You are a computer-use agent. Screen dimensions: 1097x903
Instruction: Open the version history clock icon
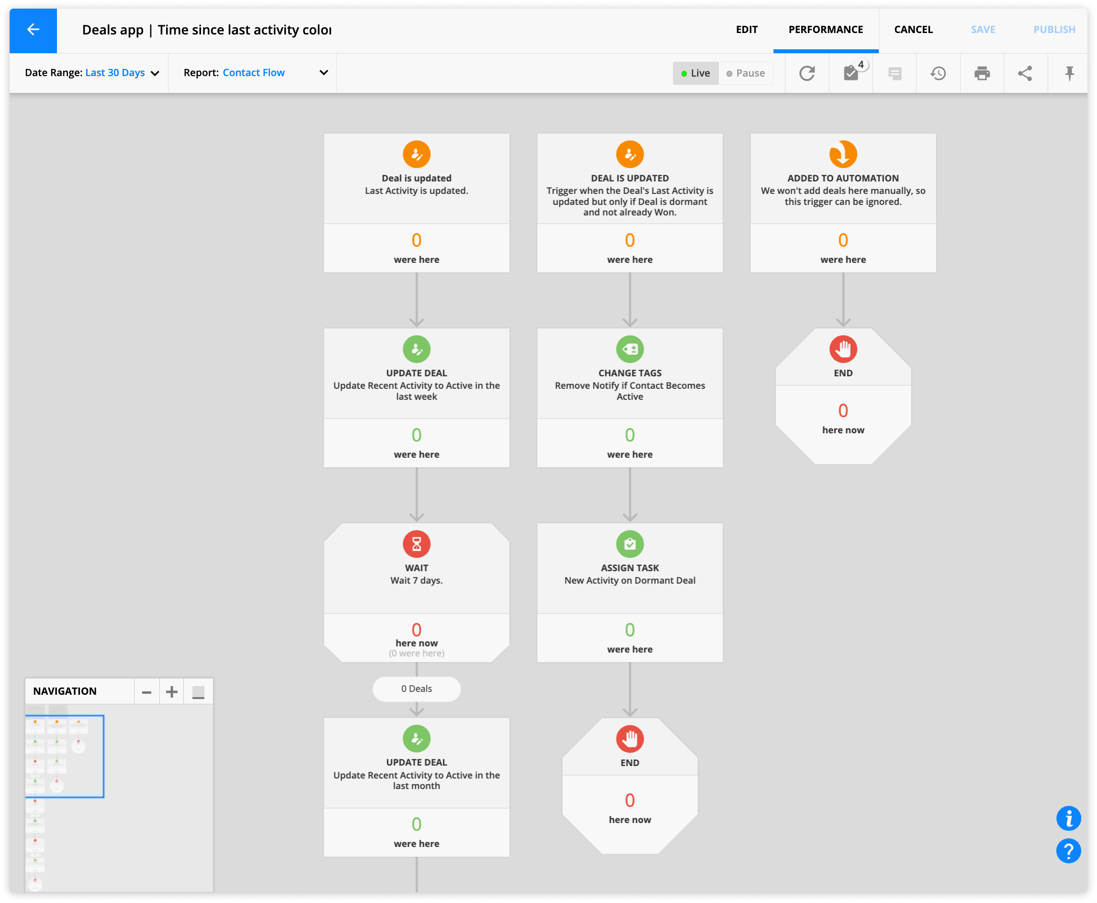[x=938, y=73]
